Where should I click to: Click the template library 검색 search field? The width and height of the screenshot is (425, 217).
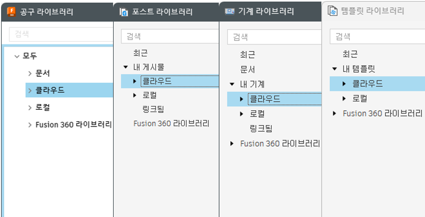click(377, 37)
